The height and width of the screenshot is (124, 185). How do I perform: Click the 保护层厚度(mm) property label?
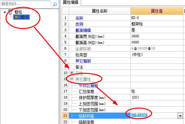(92, 98)
